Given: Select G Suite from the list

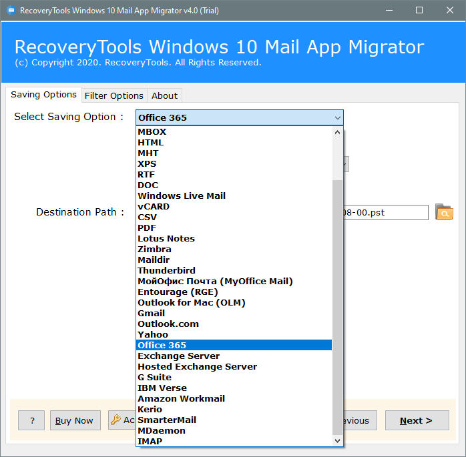Looking at the screenshot, I should point(234,377).
